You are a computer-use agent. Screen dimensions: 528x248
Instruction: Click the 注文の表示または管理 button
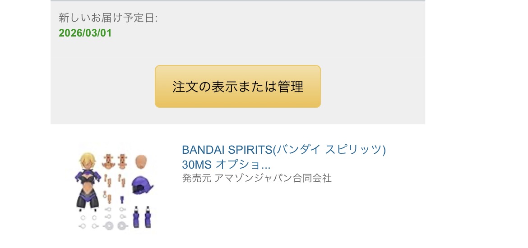pos(237,87)
